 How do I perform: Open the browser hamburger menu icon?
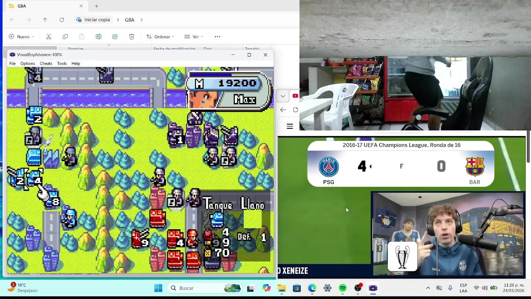(290, 126)
